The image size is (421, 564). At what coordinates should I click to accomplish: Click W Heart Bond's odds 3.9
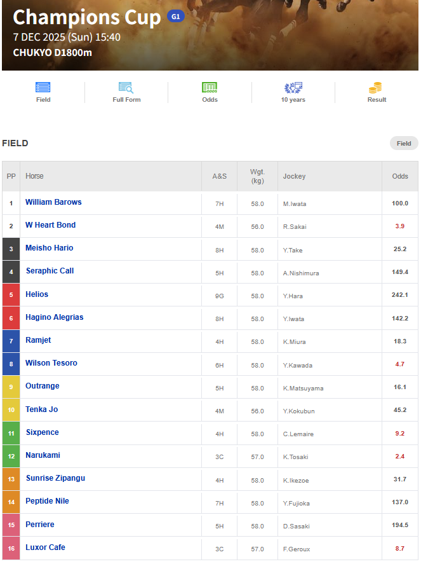pyautogui.click(x=400, y=226)
